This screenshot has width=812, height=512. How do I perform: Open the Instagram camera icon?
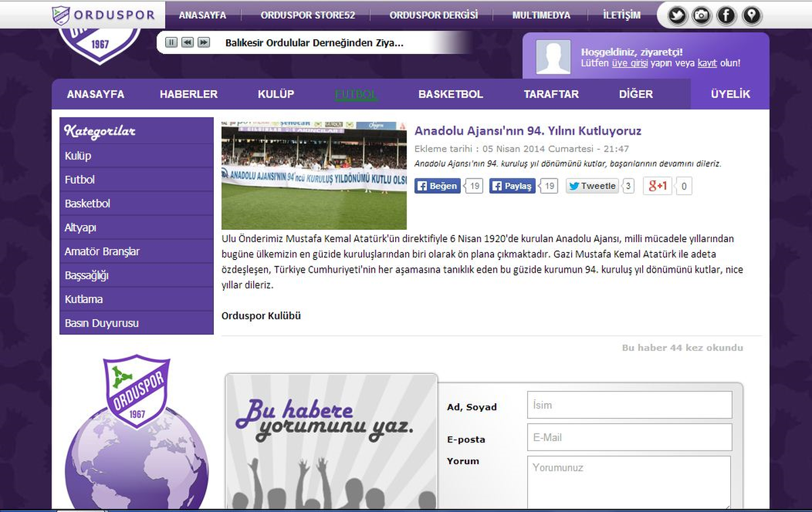pyautogui.click(x=702, y=15)
